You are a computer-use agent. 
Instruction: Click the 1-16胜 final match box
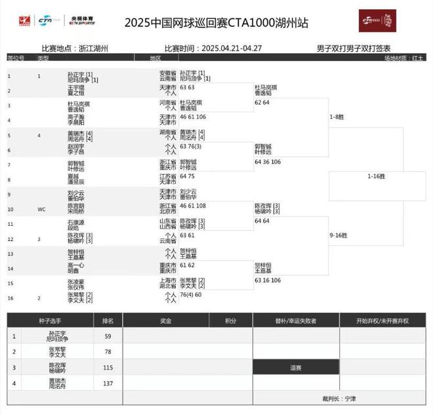tap(377, 186)
